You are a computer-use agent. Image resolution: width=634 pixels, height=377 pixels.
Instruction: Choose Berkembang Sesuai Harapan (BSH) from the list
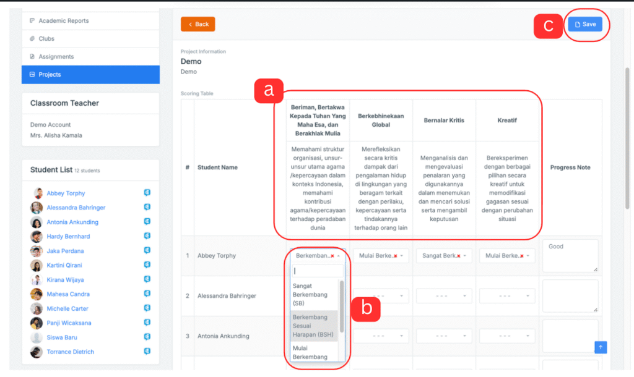315,325
